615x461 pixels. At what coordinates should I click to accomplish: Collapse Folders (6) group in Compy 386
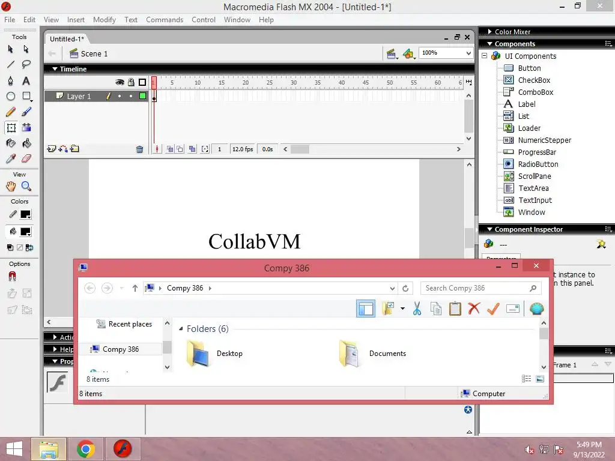(x=181, y=329)
